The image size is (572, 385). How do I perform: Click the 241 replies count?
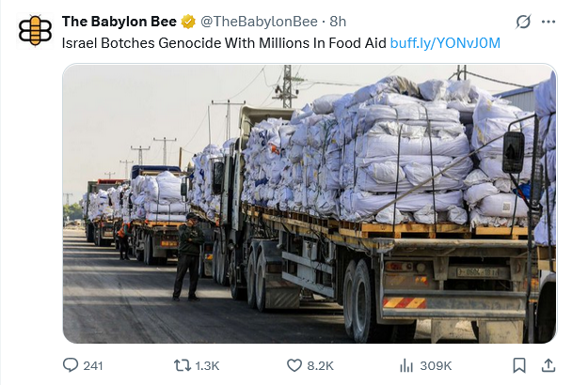pos(93,365)
